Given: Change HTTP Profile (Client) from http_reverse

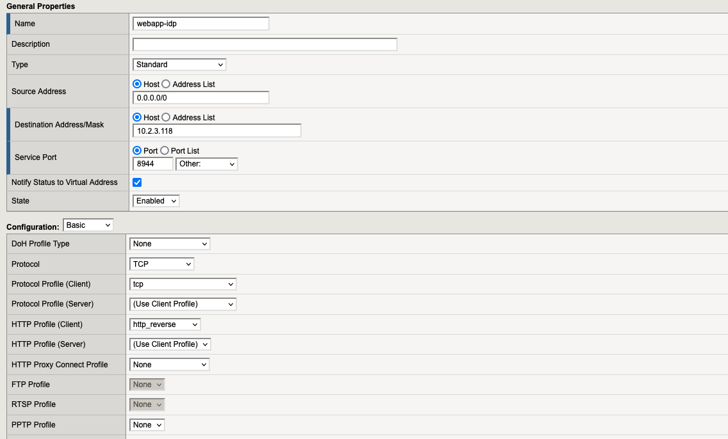Looking at the screenshot, I should click(165, 324).
